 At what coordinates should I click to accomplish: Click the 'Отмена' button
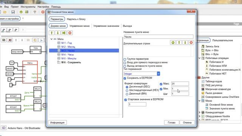coord(187,122)
